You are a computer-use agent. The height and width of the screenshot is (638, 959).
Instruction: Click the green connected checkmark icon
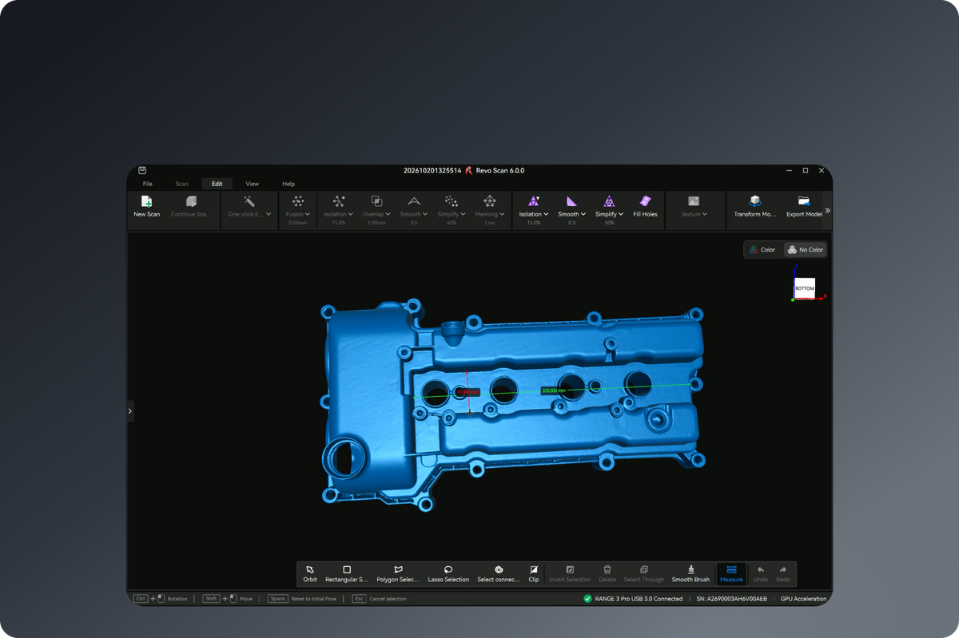[x=587, y=598]
